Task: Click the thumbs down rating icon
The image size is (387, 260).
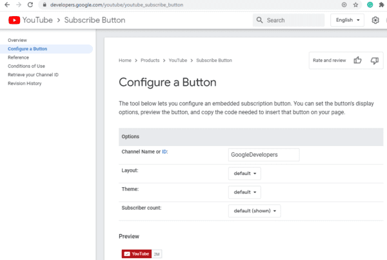Action: tap(374, 61)
